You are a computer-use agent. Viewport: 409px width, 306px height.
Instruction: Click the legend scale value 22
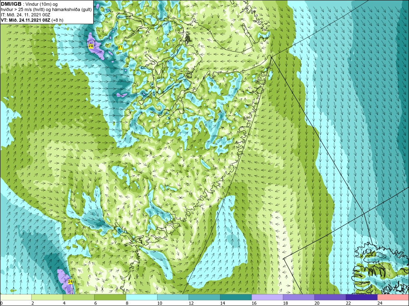click(348, 303)
